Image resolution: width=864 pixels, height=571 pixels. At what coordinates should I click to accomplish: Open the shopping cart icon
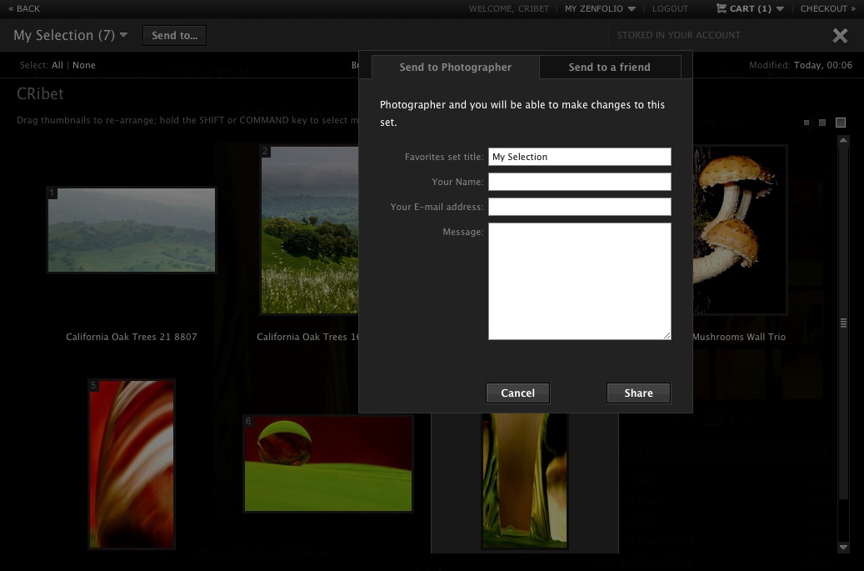click(x=722, y=8)
